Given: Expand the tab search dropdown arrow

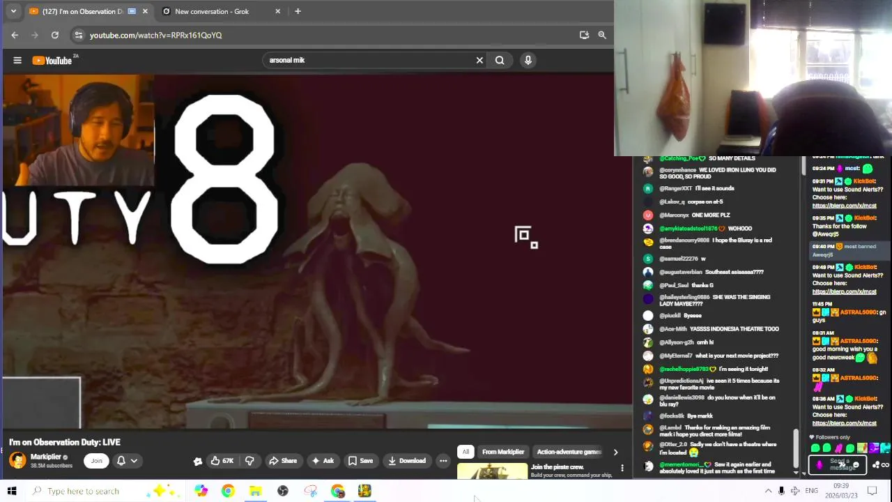Looking at the screenshot, I should (13, 11).
